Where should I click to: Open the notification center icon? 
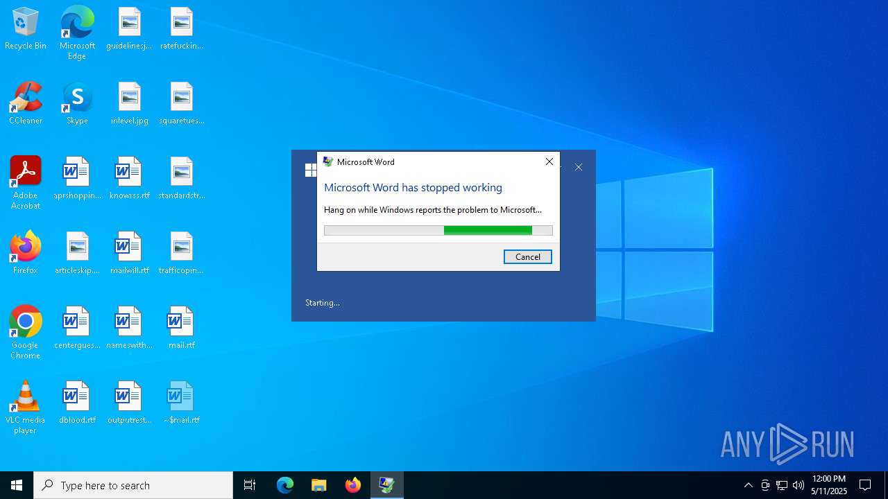[x=865, y=485]
